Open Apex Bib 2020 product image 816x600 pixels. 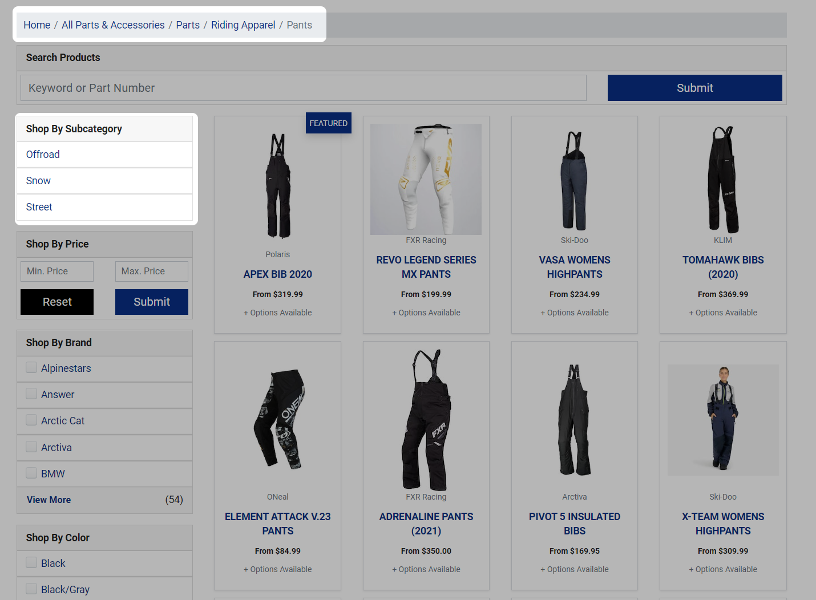[278, 185]
